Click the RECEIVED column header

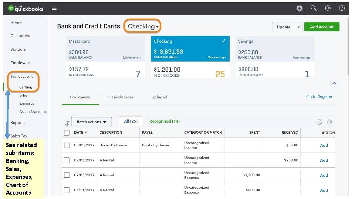pos(290,132)
